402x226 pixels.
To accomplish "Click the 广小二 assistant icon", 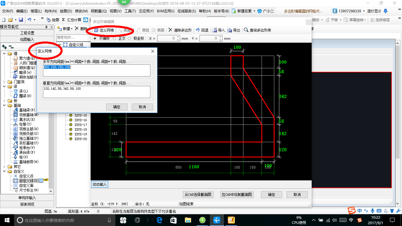I will pos(259,11).
